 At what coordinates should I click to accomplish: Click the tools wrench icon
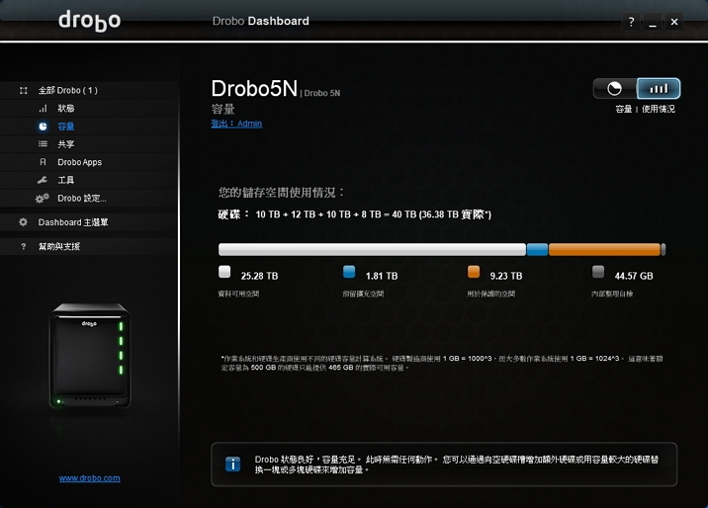click(x=43, y=180)
